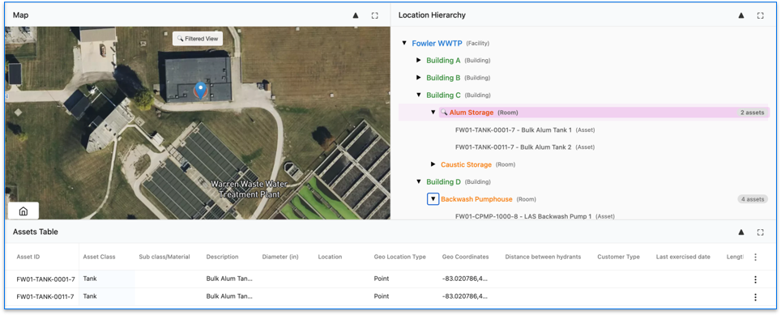Viewport: 781px width, 315px height.
Task: Select Building B in the hierarchy
Action: click(443, 78)
